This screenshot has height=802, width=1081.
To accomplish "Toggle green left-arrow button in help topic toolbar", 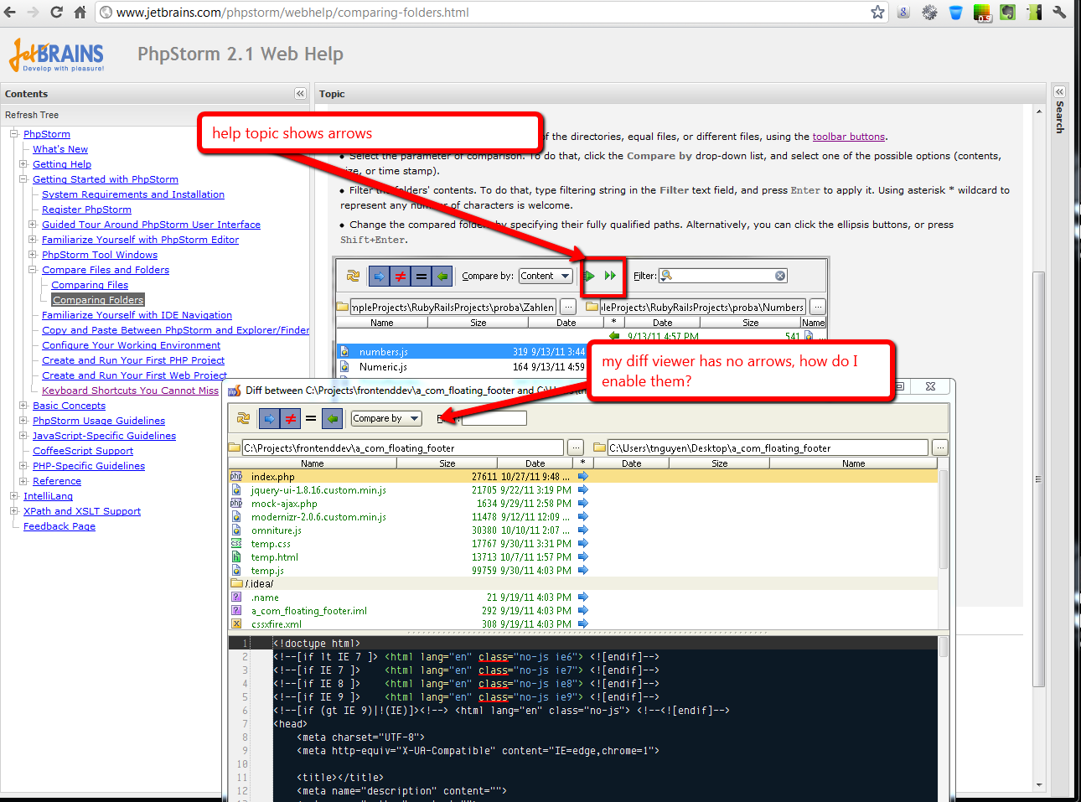I will point(442,276).
